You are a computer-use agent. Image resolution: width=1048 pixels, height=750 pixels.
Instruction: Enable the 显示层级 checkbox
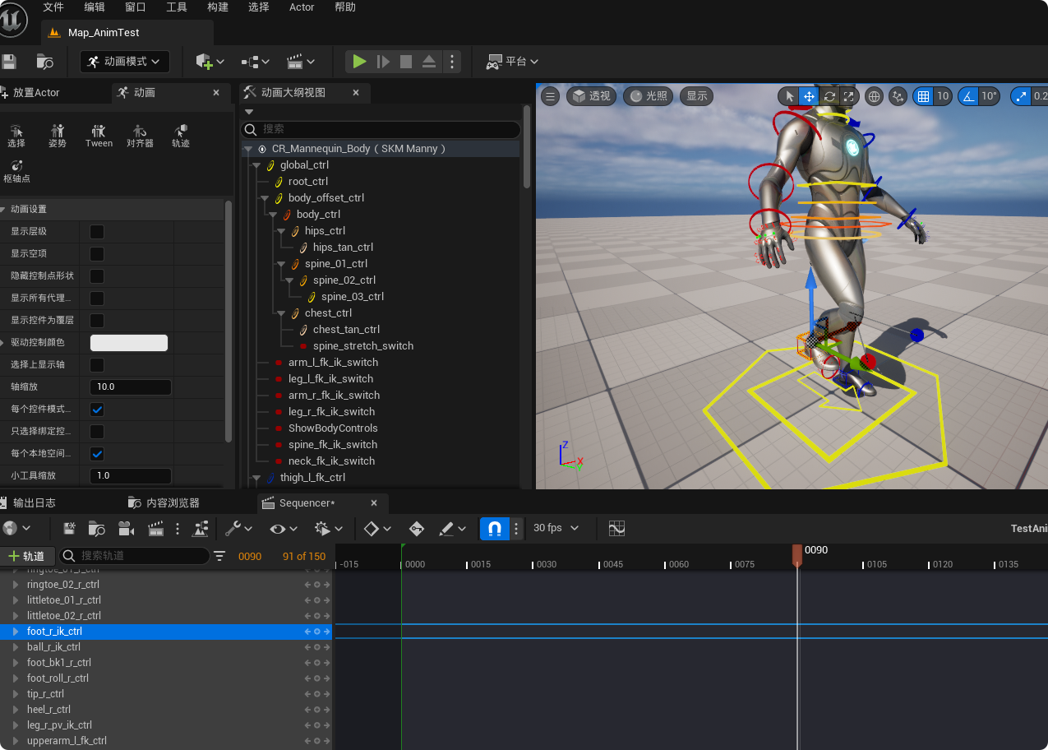(x=97, y=232)
